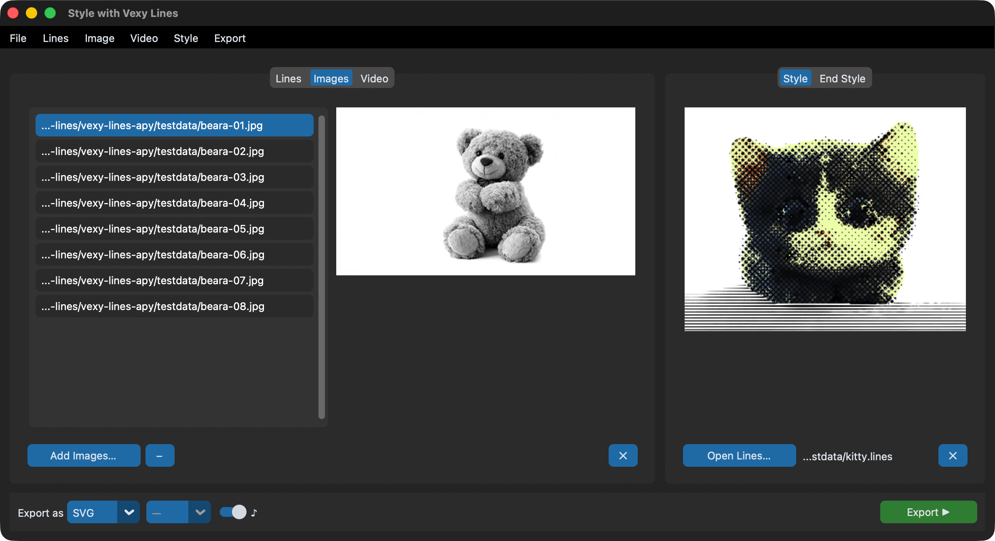Click the image list vertical scrollbar

[322, 267]
